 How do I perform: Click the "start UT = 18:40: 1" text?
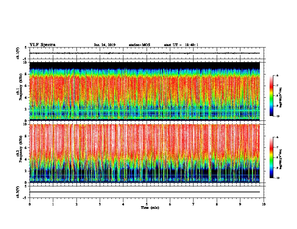[181, 45]
